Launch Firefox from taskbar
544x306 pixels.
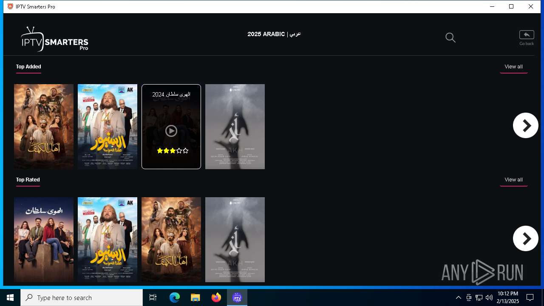[x=216, y=297]
